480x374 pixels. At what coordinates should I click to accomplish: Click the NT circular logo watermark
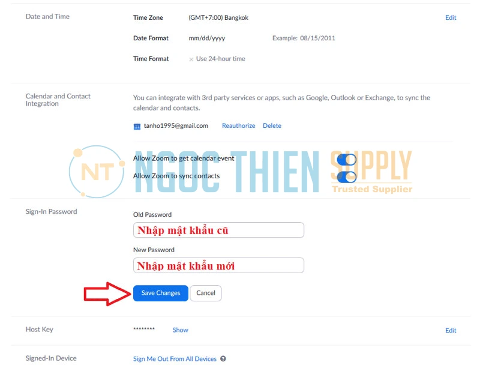tap(97, 172)
